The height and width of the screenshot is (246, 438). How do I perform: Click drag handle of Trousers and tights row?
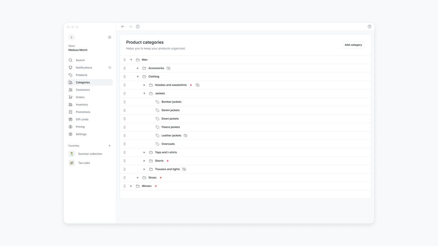click(124, 169)
